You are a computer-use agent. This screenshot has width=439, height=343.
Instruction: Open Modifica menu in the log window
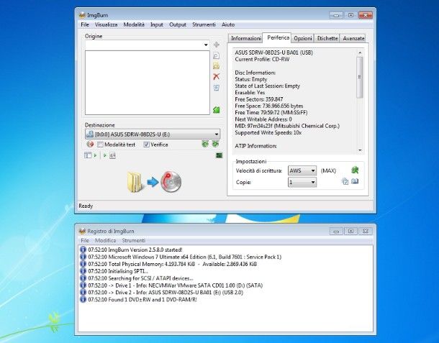pos(106,241)
